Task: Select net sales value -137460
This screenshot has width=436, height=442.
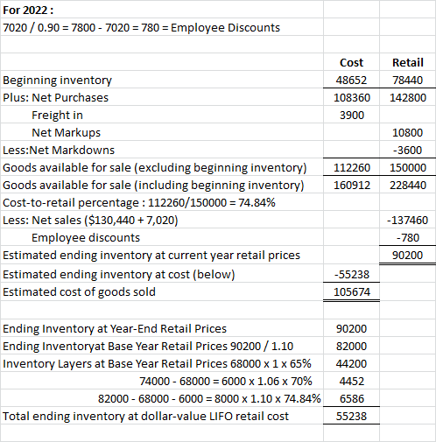Action: [407, 221]
